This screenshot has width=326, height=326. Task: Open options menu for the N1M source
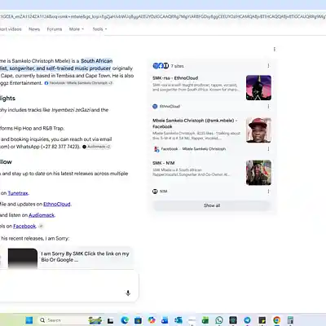[268, 192]
